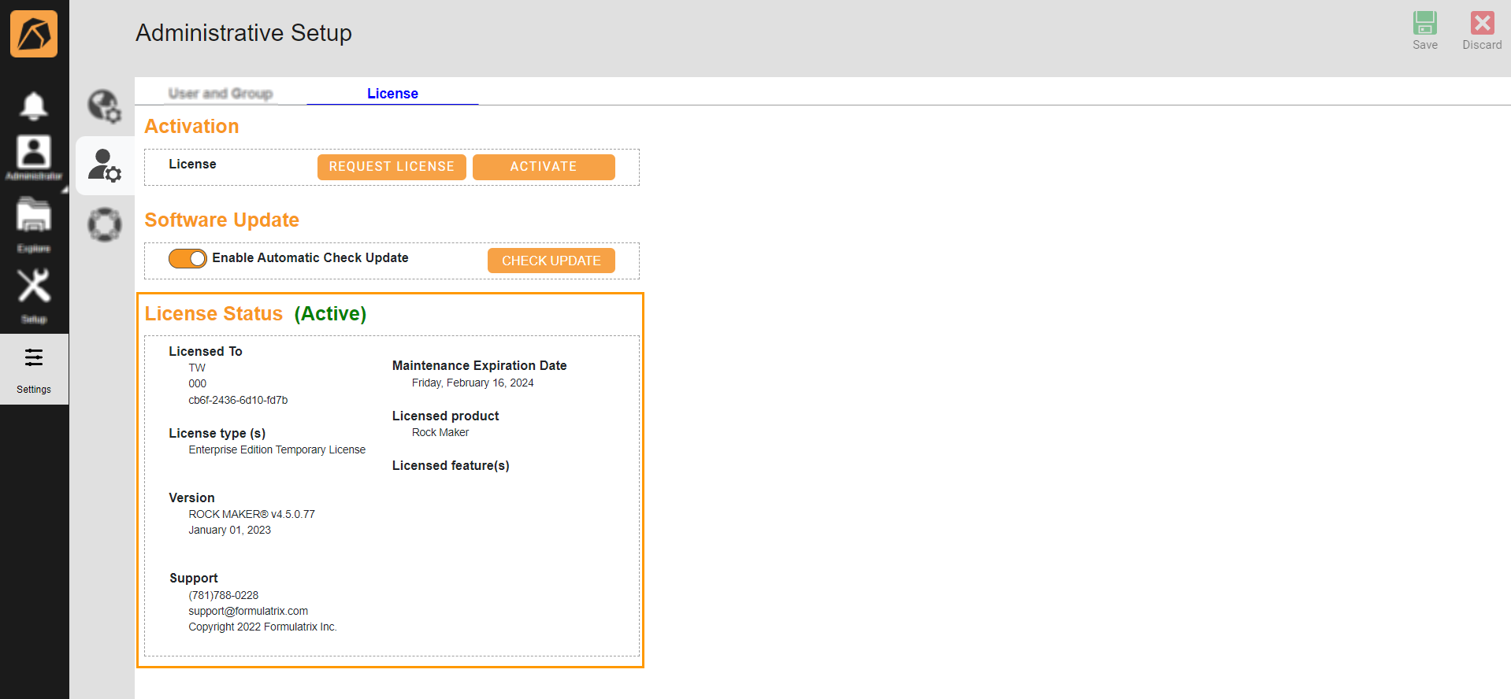Switch to the User and Group tab
This screenshot has width=1511, height=699.
click(x=221, y=93)
